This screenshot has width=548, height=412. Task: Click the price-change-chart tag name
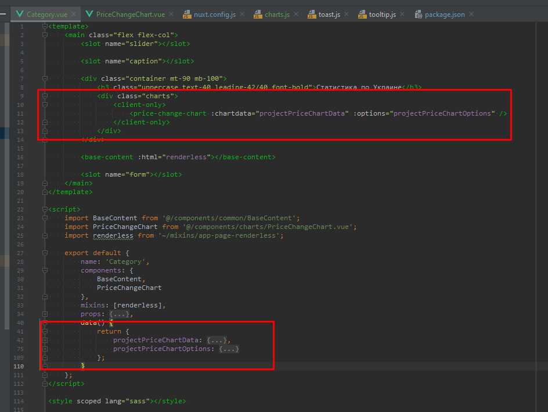(x=170, y=113)
